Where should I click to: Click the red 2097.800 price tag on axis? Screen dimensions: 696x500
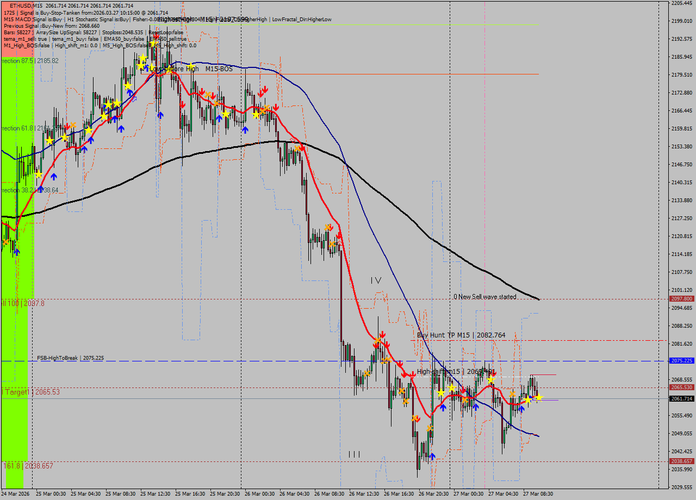click(682, 299)
